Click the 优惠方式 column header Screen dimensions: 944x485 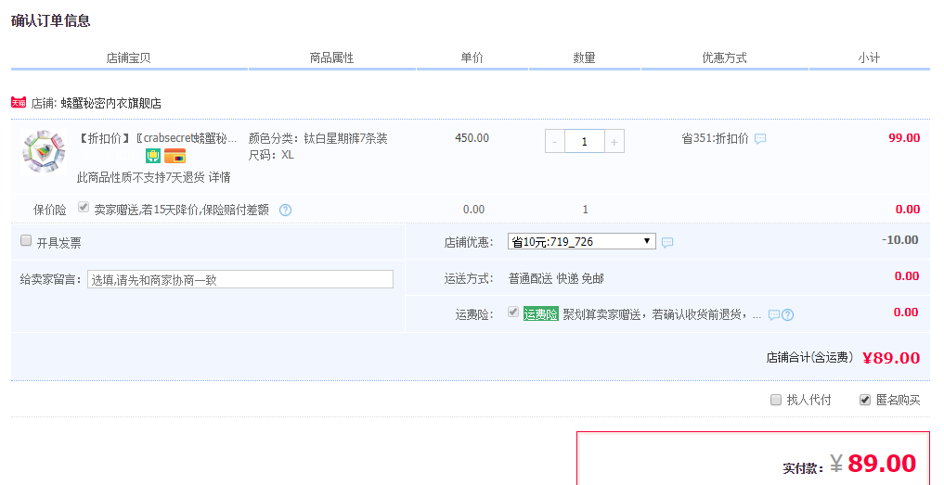click(724, 57)
